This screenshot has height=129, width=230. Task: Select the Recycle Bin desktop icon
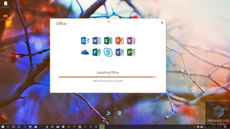[119, 114]
